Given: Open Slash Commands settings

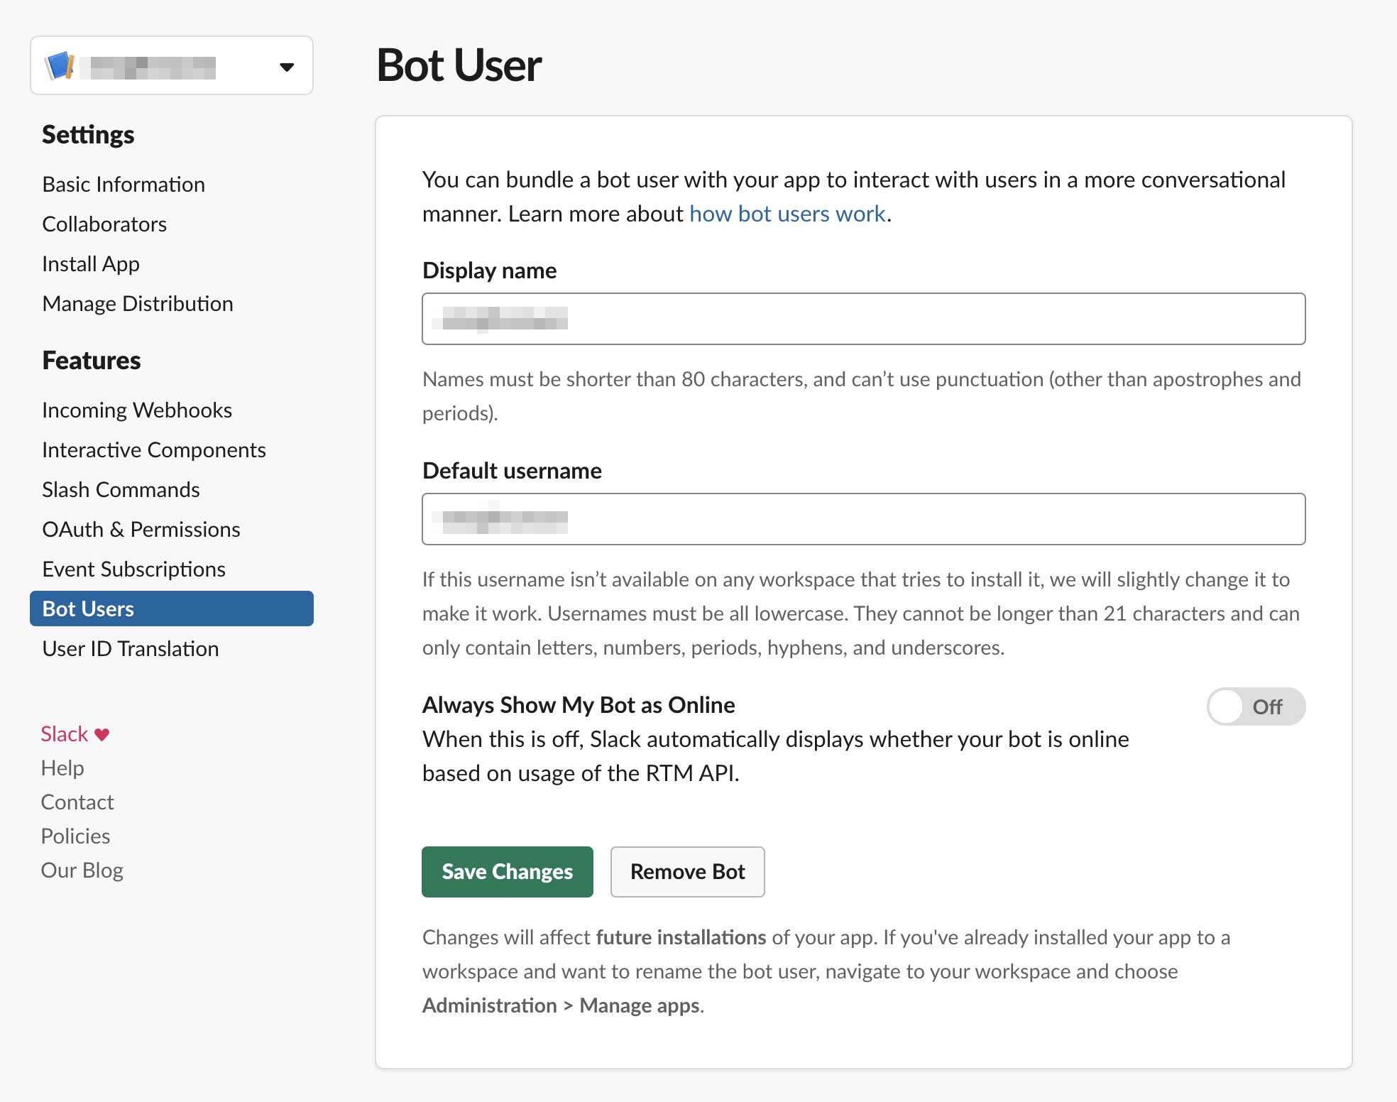Looking at the screenshot, I should point(120,489).
